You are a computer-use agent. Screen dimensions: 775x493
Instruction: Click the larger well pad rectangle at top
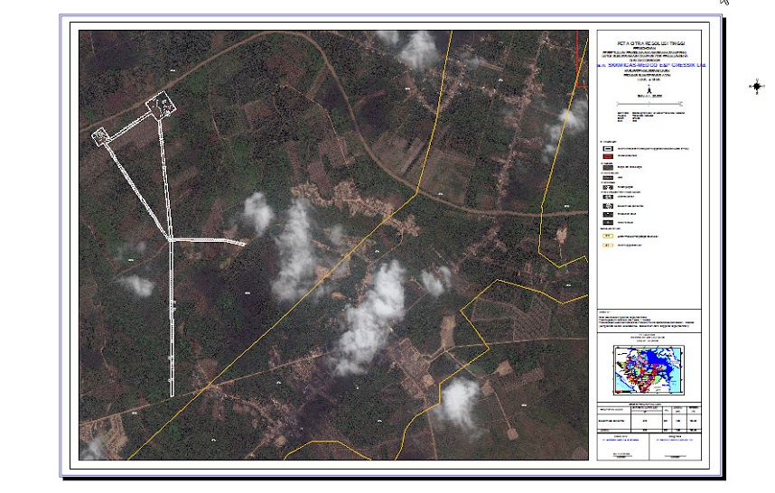pyautogui.click(x=162, y=107)
